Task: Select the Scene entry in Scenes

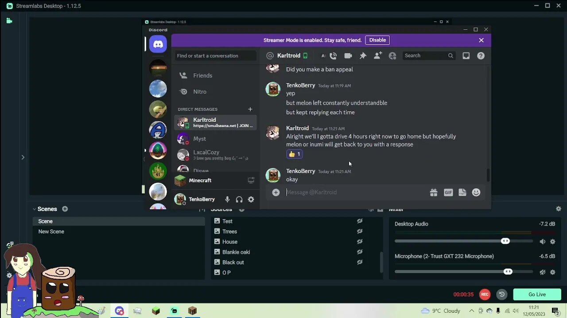Action: (x=118, y=221)
